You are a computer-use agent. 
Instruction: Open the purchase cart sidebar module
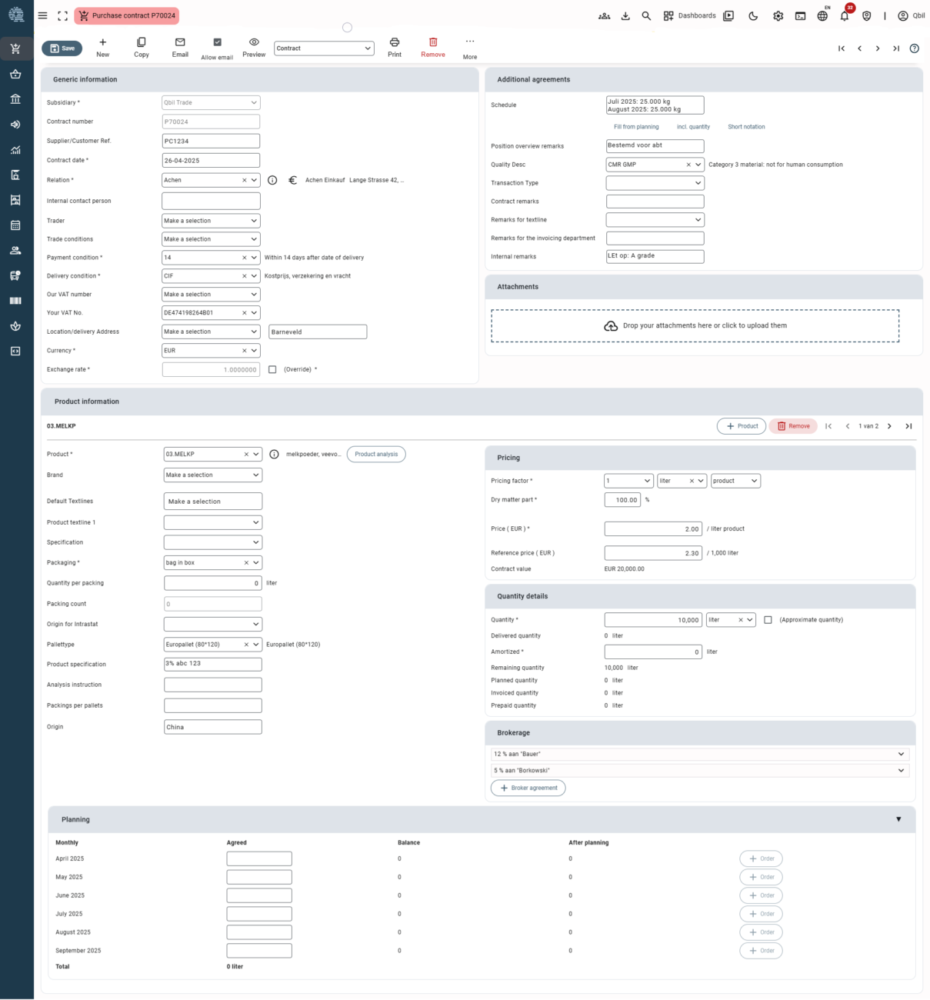pyautogui.click(x=15, y=49)
